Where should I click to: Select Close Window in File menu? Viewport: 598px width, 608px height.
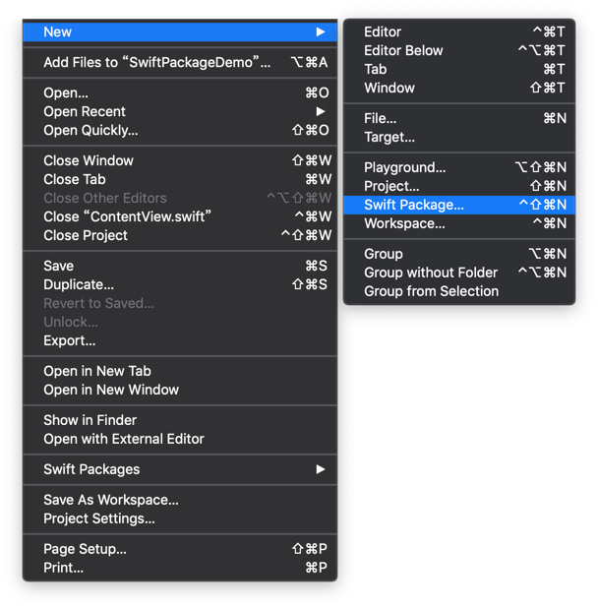(180, 160)
